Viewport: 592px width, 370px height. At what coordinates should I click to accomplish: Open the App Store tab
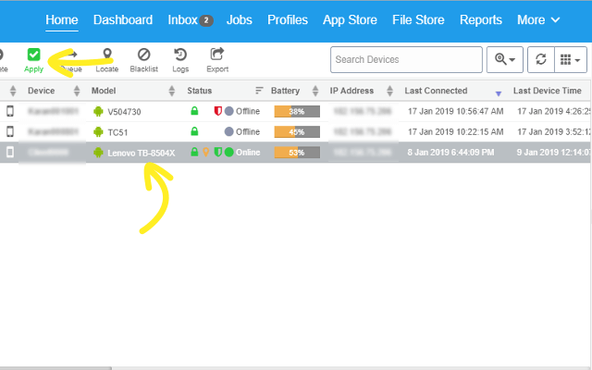(350, 19)
